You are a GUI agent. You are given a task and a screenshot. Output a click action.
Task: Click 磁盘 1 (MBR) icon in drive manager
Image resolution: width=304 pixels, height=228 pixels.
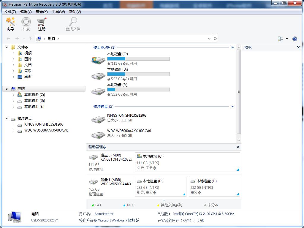(94, 182)
